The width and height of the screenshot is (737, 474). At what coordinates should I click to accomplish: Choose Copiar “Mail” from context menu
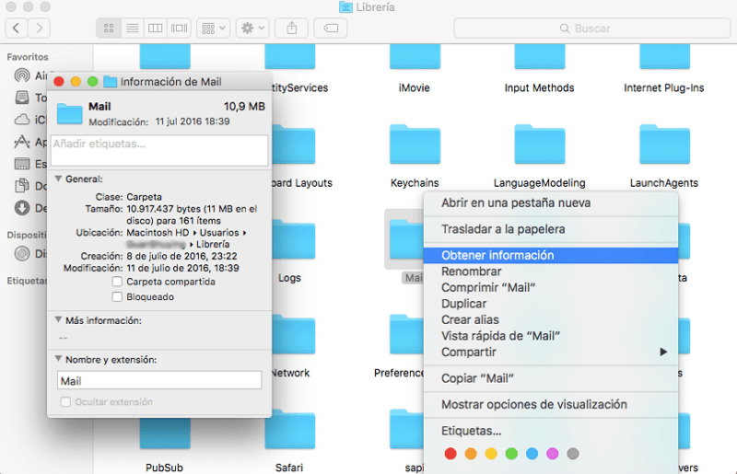pyautogui.click(x=550, y=378)
